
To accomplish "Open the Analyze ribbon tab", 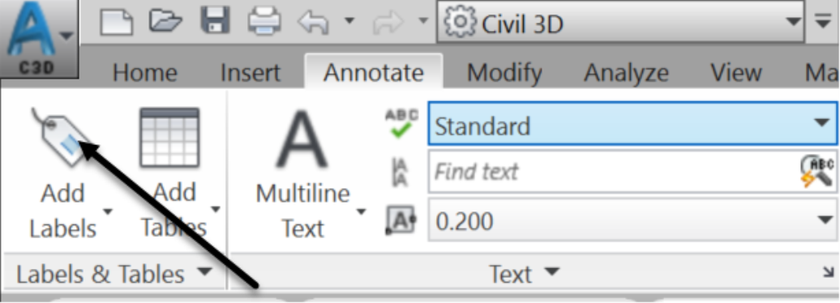I will (x=626, y=72).
